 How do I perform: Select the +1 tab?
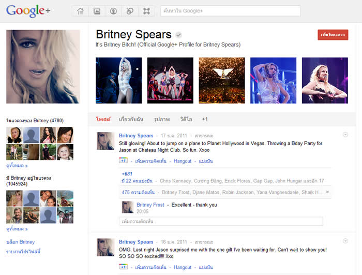[205, 119]
